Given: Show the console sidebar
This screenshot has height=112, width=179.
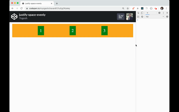Looking at the screenshot, I should coord(138,17).
